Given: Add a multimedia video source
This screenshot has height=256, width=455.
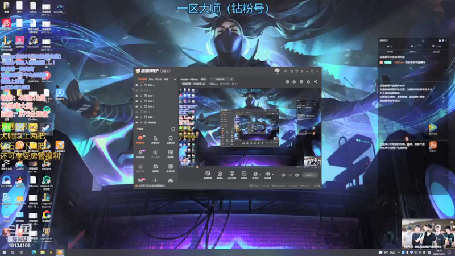Looking at the screenshot, I should [244, 175].
